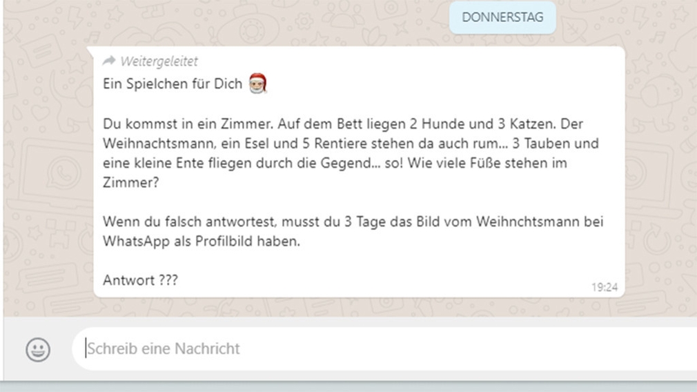Click the DONNERSTAG date badge
This screenshot has width=697, height=392.
click(502, 17)
